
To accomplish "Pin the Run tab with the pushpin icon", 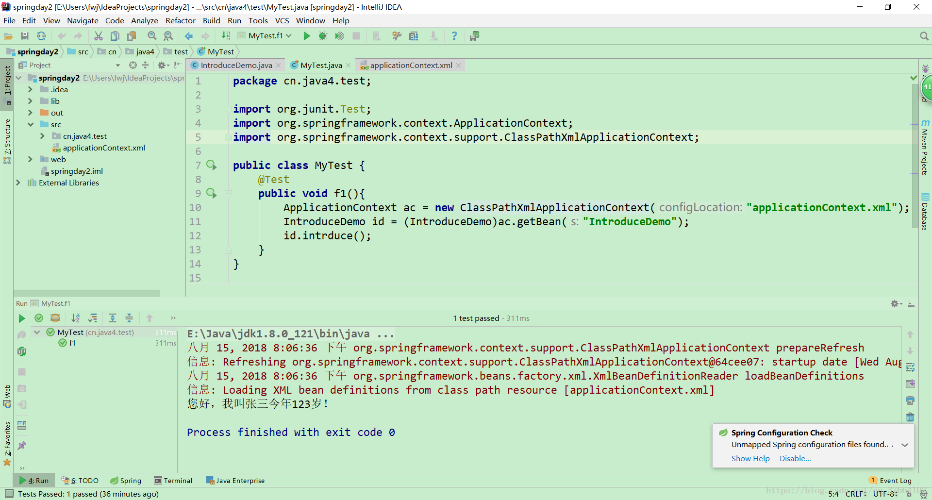I will click(x=22, y=446).
